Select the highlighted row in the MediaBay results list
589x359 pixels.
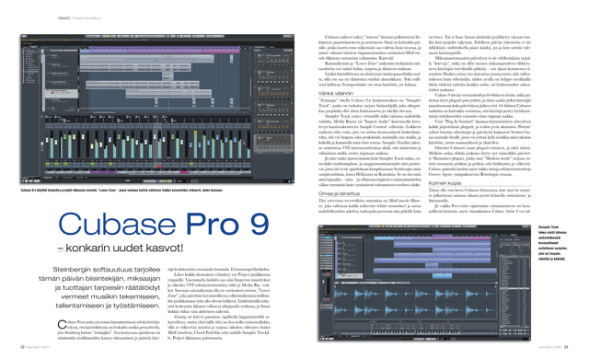tap(514, 288)
